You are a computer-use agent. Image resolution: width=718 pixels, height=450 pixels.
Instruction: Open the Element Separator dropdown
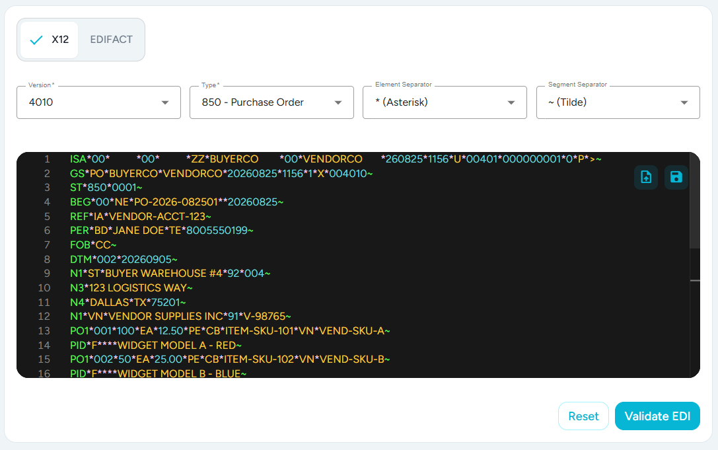[x=445, y=102]
